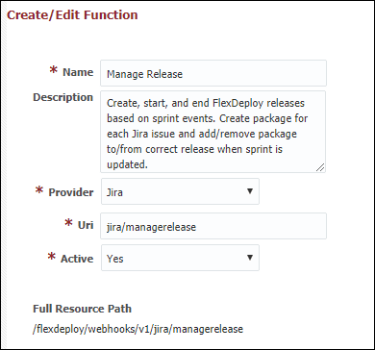Screen dimensions: 375x350
Task: Click the Uri field label
Action: tap(86, 225)
